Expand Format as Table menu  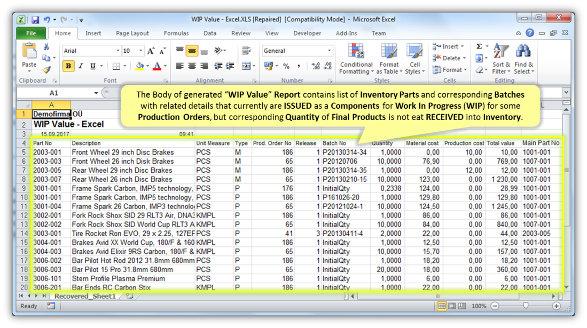[389, 59]
